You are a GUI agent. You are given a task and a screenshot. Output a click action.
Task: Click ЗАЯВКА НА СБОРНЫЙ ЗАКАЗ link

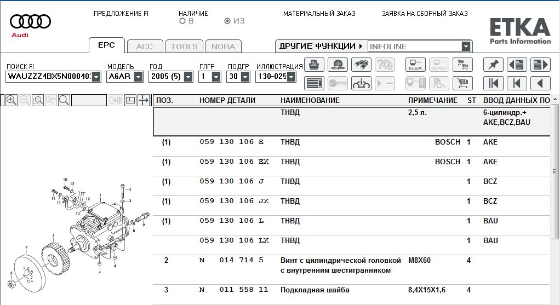click(425, 14)
